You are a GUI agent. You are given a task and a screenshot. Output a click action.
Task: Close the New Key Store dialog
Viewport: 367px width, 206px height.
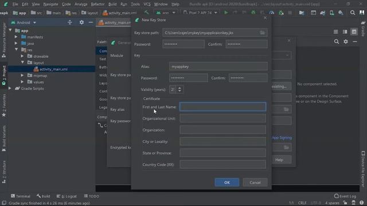click(265, 18)
